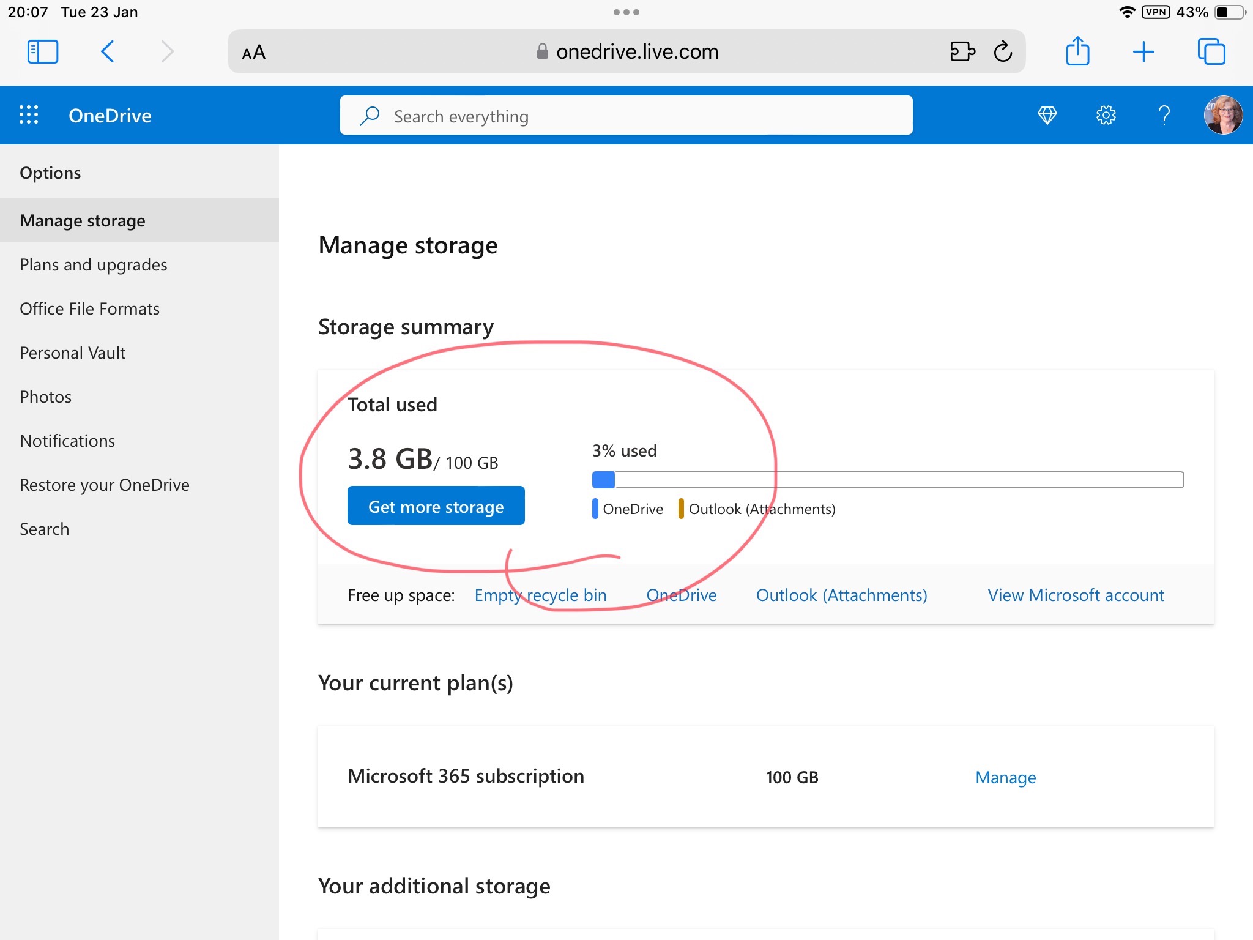Viewport: 1253px width, 940px height.
Task: Open a new tab with the plus icon
Action: (1143, 52)
